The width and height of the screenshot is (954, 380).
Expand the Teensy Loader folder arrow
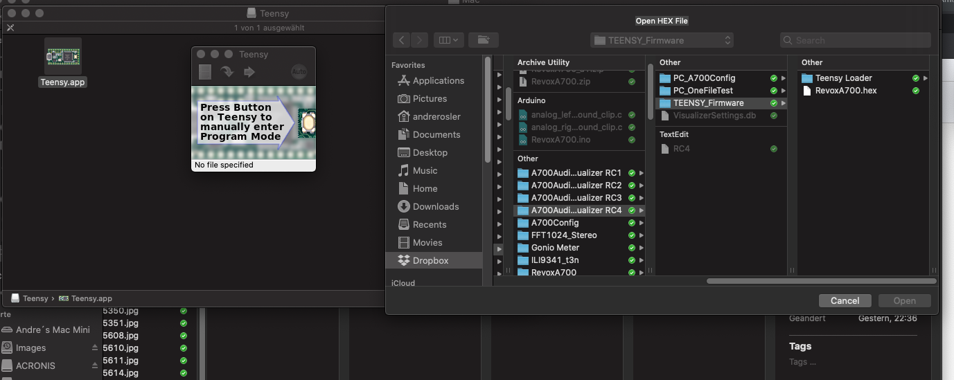925,78
